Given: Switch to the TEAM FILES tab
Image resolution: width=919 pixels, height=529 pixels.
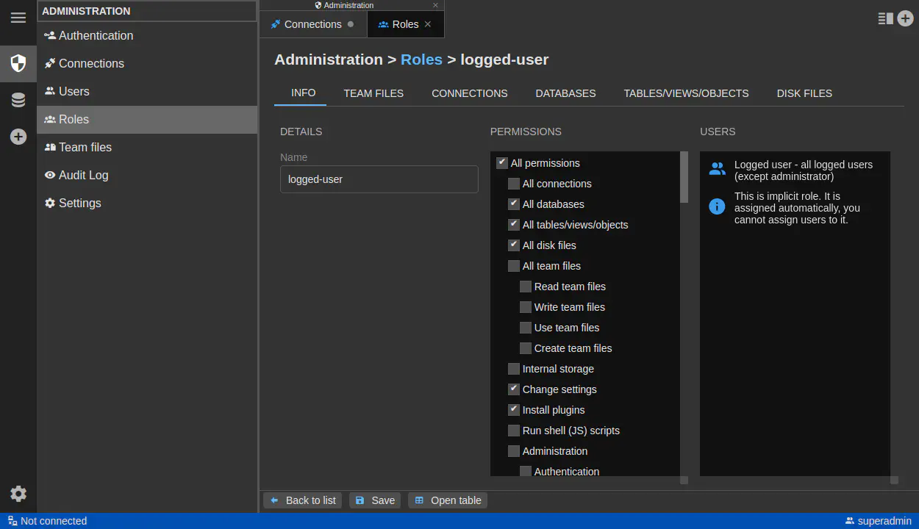Looking at the screenshot, I should pos(373,93).
